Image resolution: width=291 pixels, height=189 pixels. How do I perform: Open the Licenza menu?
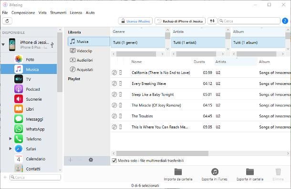(x=76, y=12)
